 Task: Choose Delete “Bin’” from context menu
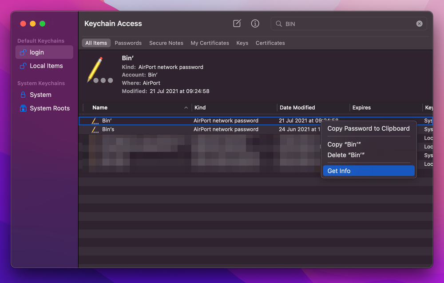(x=369, y=155)
